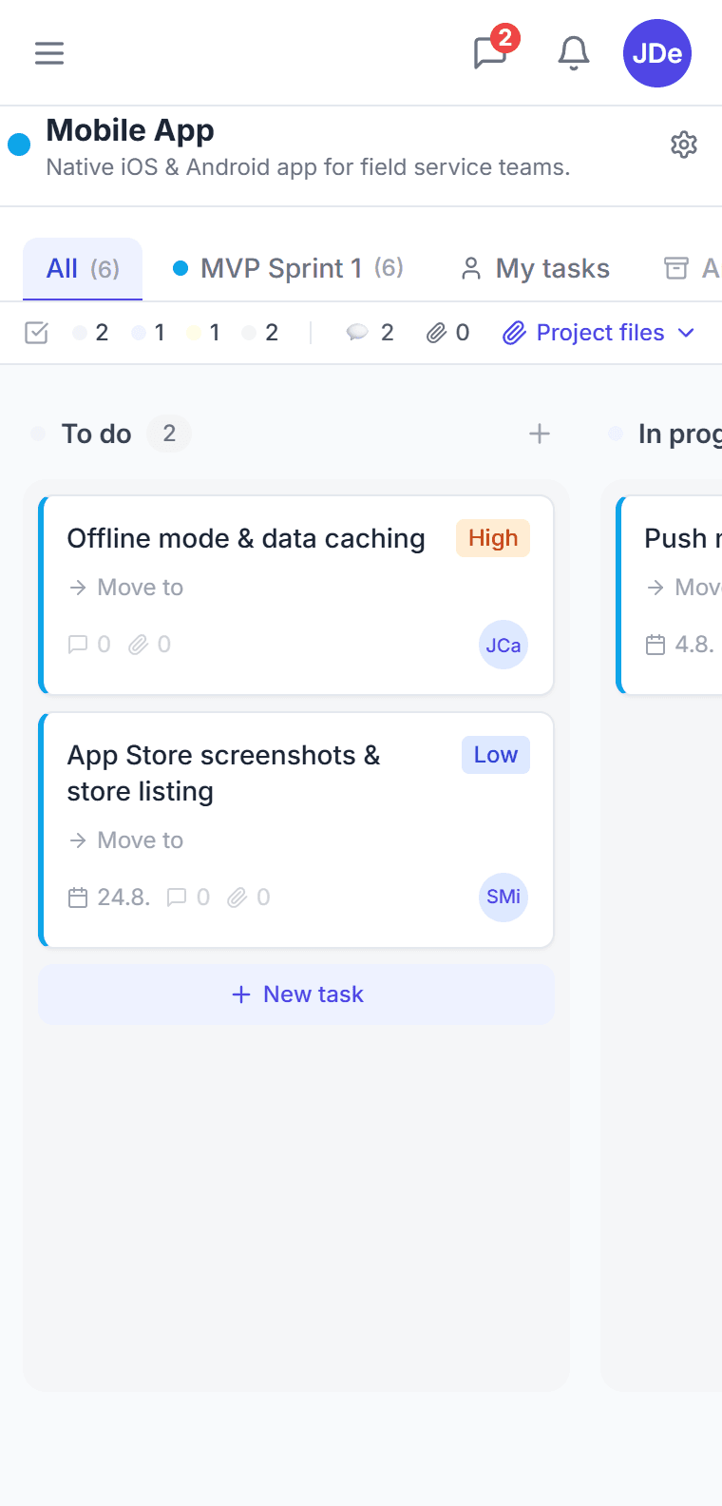
Task: Open Mobile App project settings gear
Action: click(x=684, y=145)
